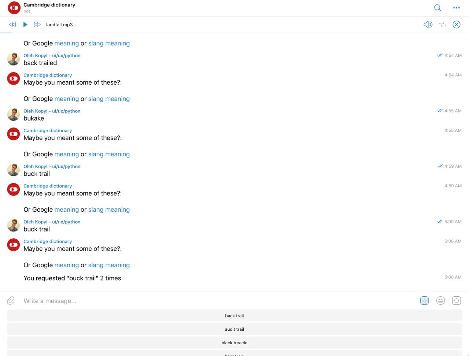The width and height of the screenshot is (469, 356).
Task: Select "You requested "buck trail" 2 times." message
Action: 73,278
